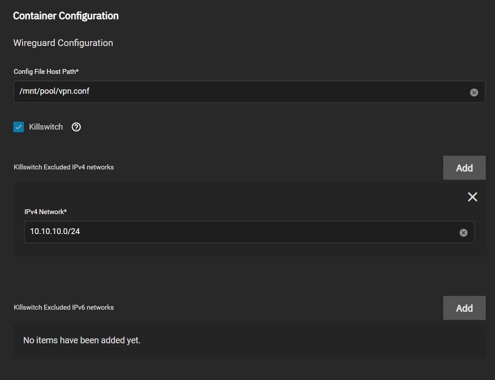Click the 10.10.10.0/24 address text

pos(55,231)
